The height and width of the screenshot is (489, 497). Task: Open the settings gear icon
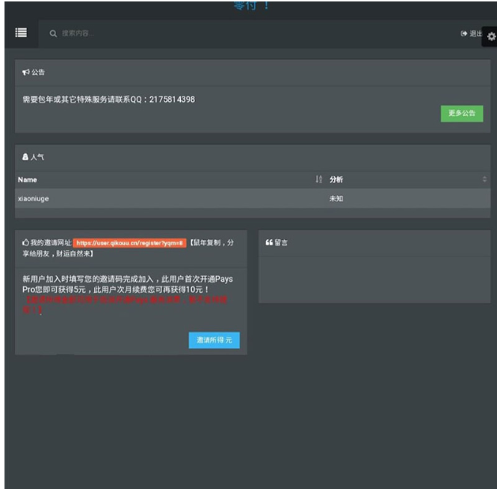490,36
